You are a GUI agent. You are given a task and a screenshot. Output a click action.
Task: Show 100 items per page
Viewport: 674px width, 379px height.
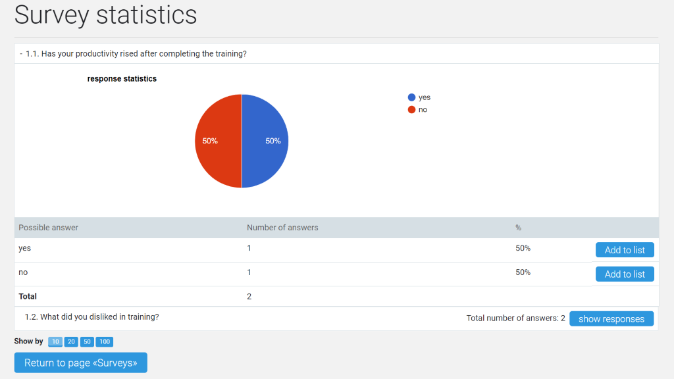(105, 341)
